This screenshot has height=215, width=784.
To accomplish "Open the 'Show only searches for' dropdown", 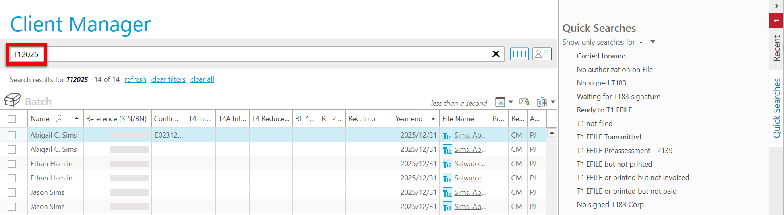I will click(652, 42).
